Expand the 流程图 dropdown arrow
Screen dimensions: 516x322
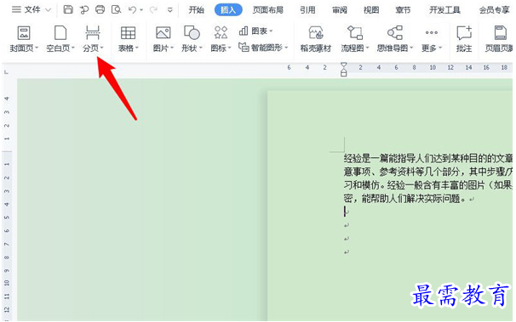(x=368, y=48)
